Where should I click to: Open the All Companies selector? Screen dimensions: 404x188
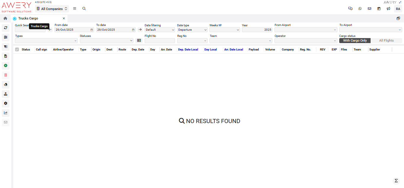coord(52,9)
